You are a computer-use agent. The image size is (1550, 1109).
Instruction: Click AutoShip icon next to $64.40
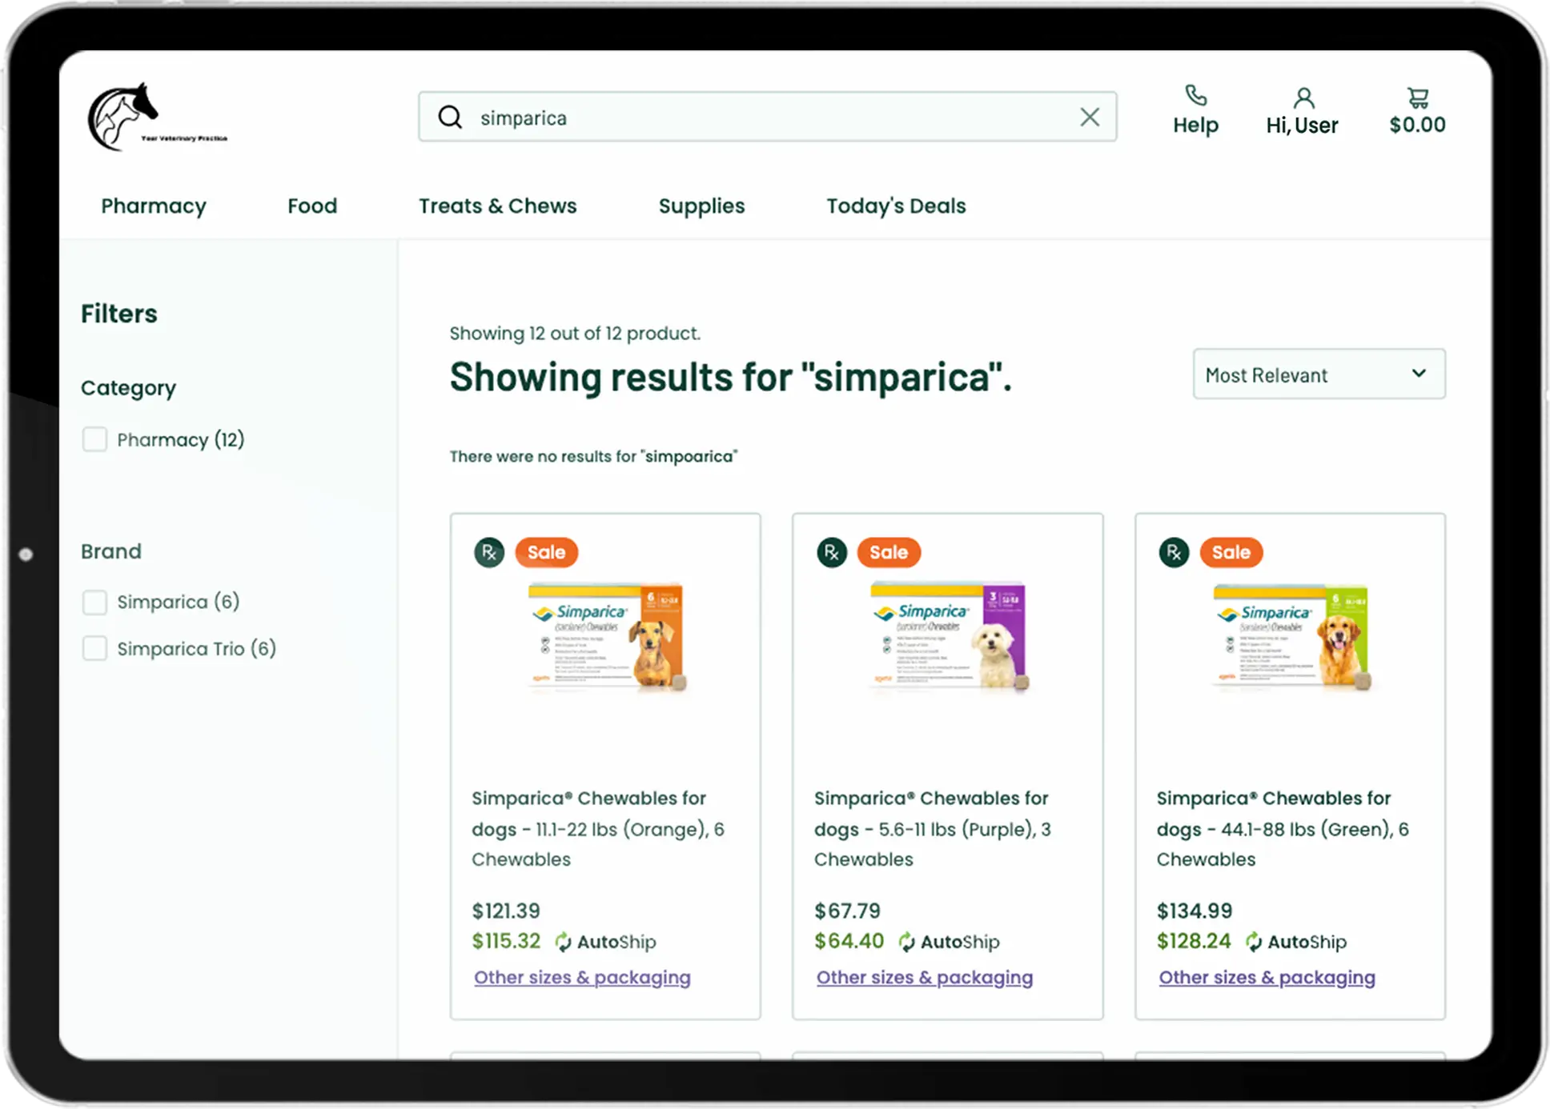click(x=906, y=942)
